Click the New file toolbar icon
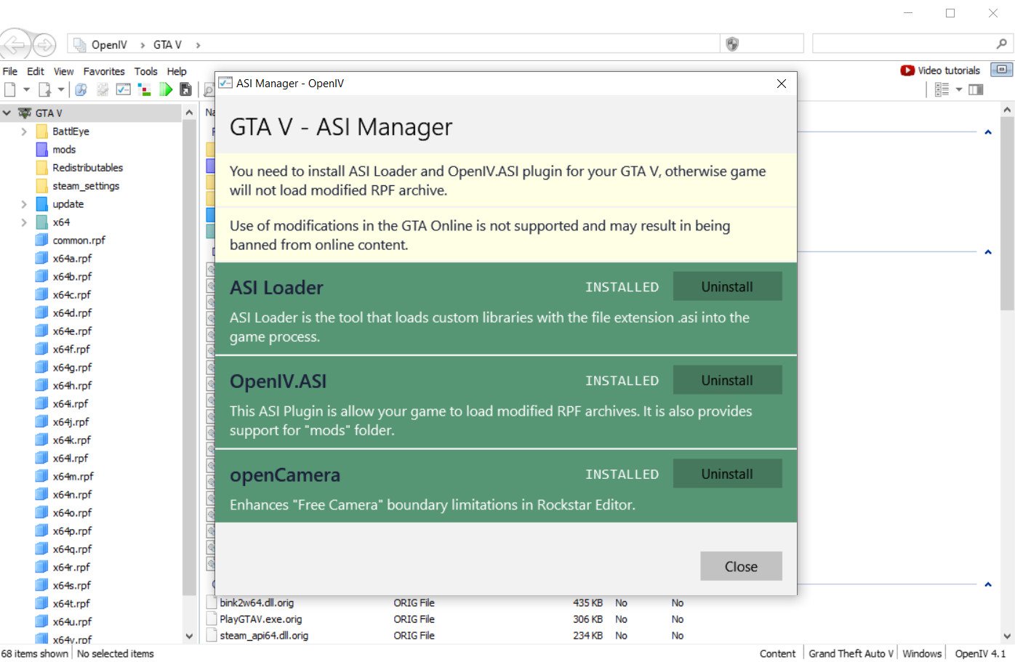The height and width of the screenshot is (662, 1015). click(10, 89)
